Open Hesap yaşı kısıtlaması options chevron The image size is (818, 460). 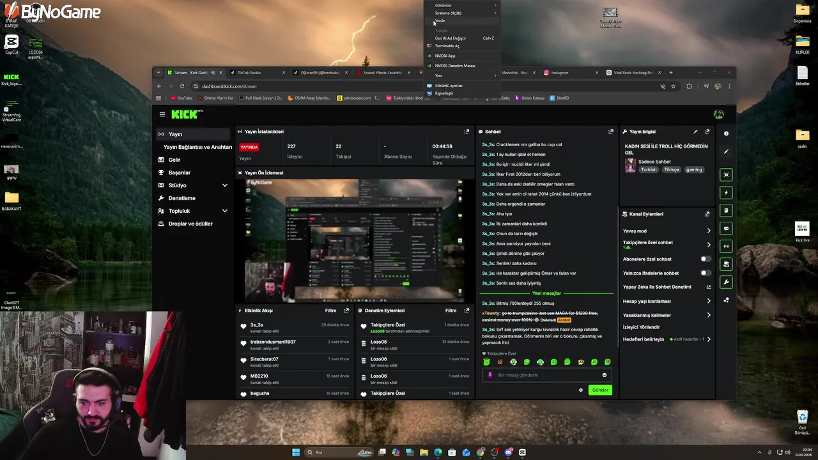pyautogui.click(x=708, y=301)
